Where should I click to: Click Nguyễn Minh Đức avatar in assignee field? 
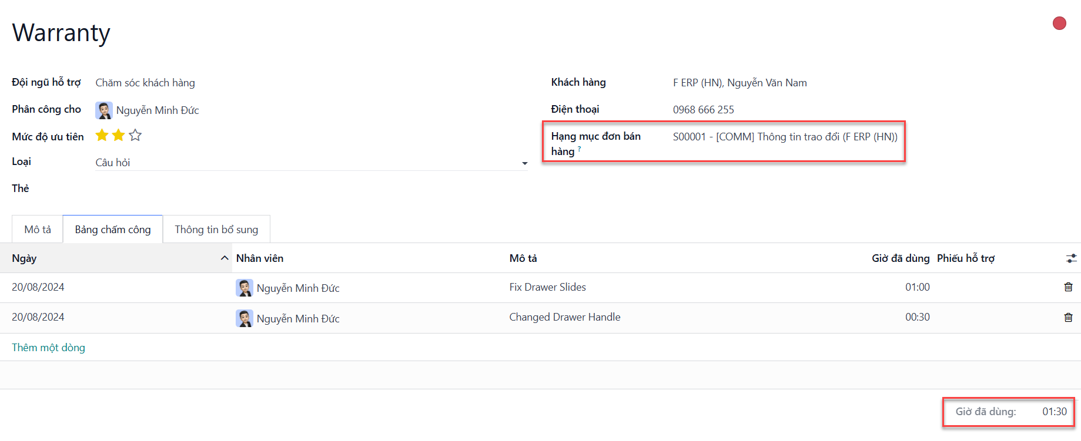[104, 110]
